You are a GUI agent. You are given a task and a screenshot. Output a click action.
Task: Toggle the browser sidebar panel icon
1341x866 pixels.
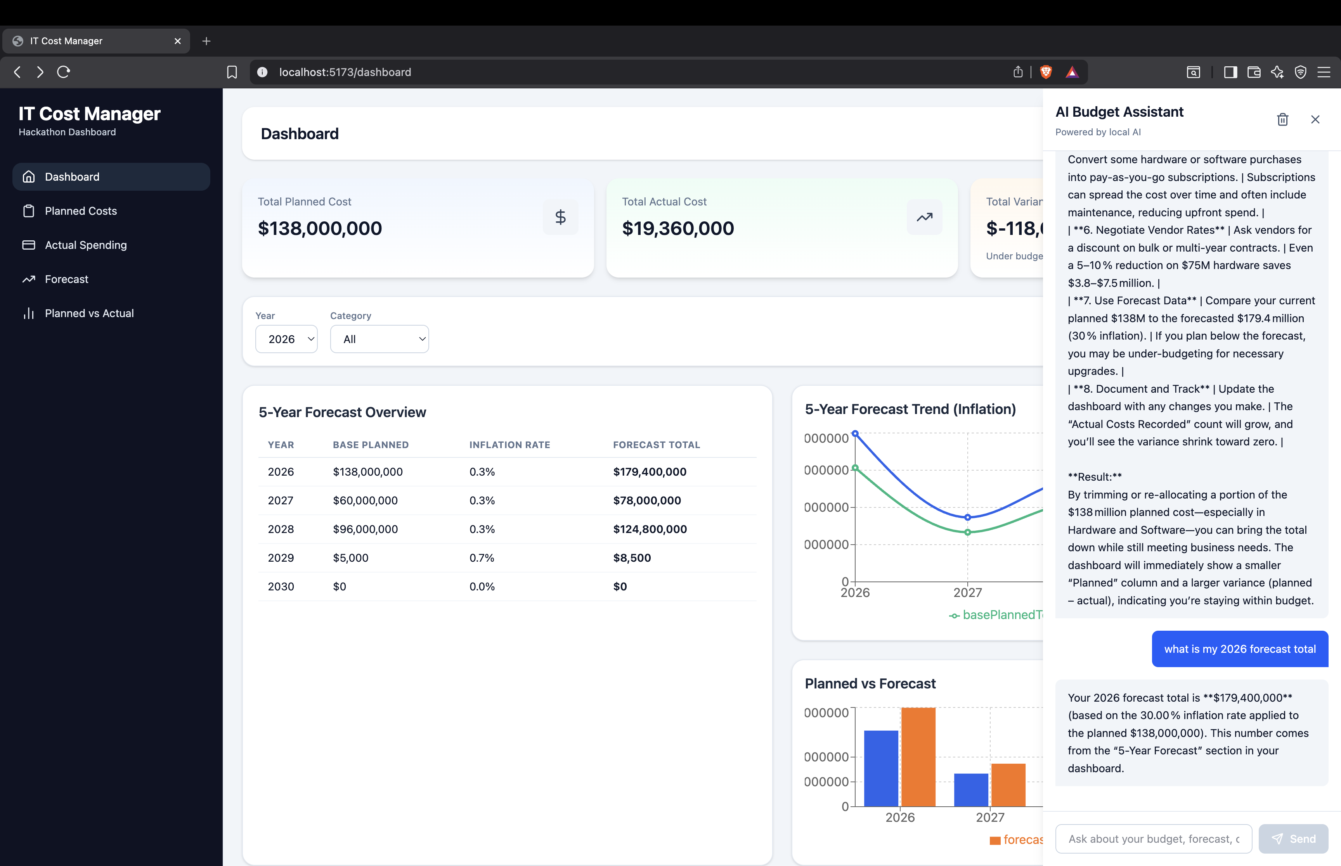(1230, 72)
